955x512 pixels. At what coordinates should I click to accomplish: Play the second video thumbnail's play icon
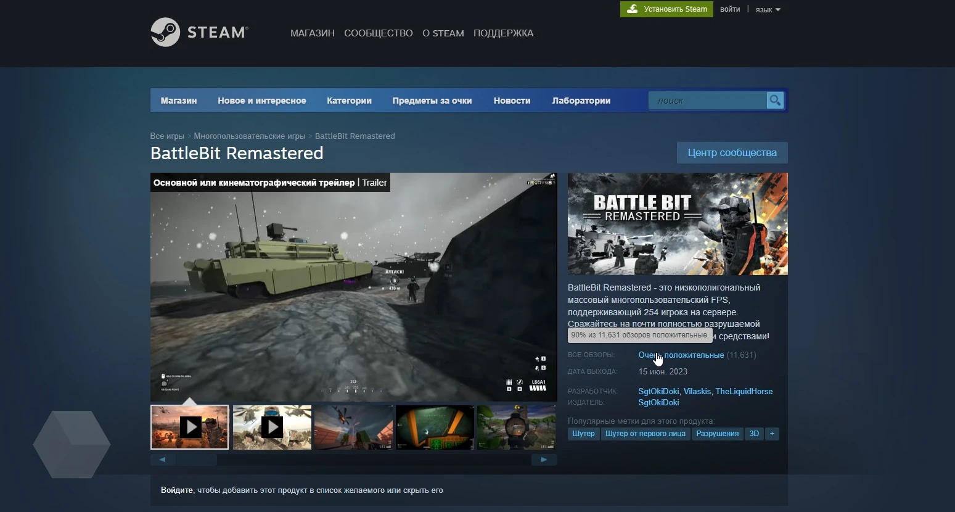(271, 427)
